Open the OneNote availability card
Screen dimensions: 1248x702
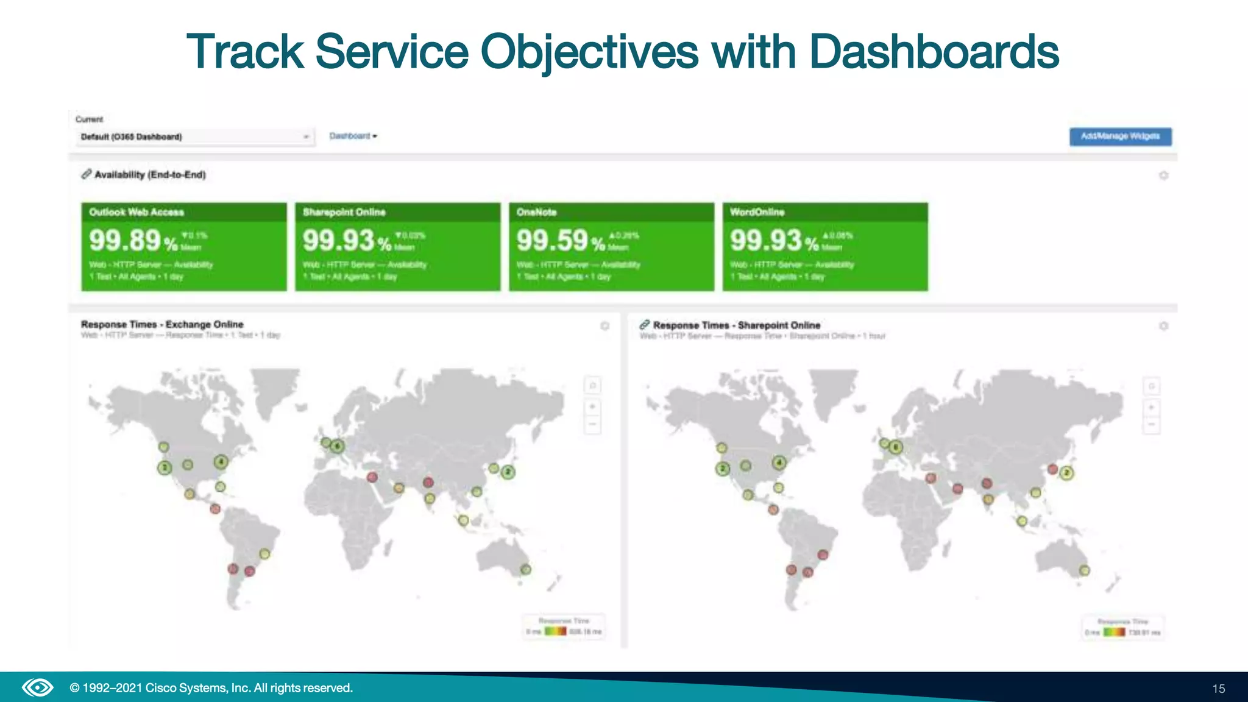pyautogui.click(x=612, y=247)
